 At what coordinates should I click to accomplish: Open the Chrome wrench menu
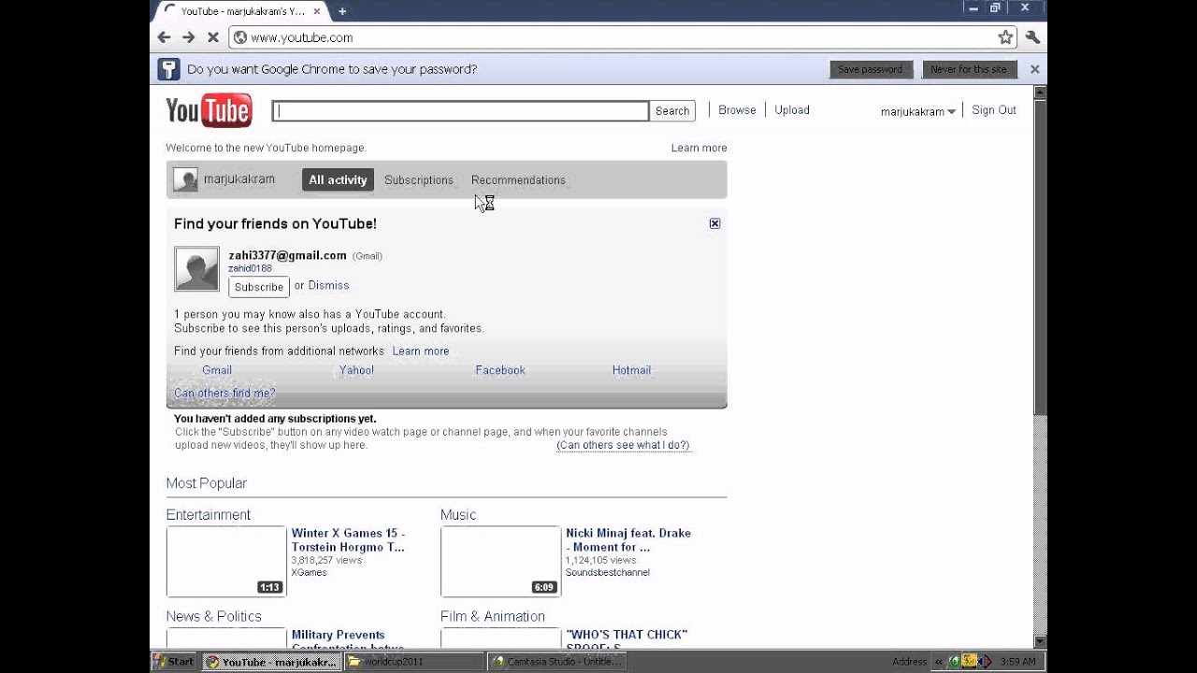pyautogui.click(x=1032, y=37)
